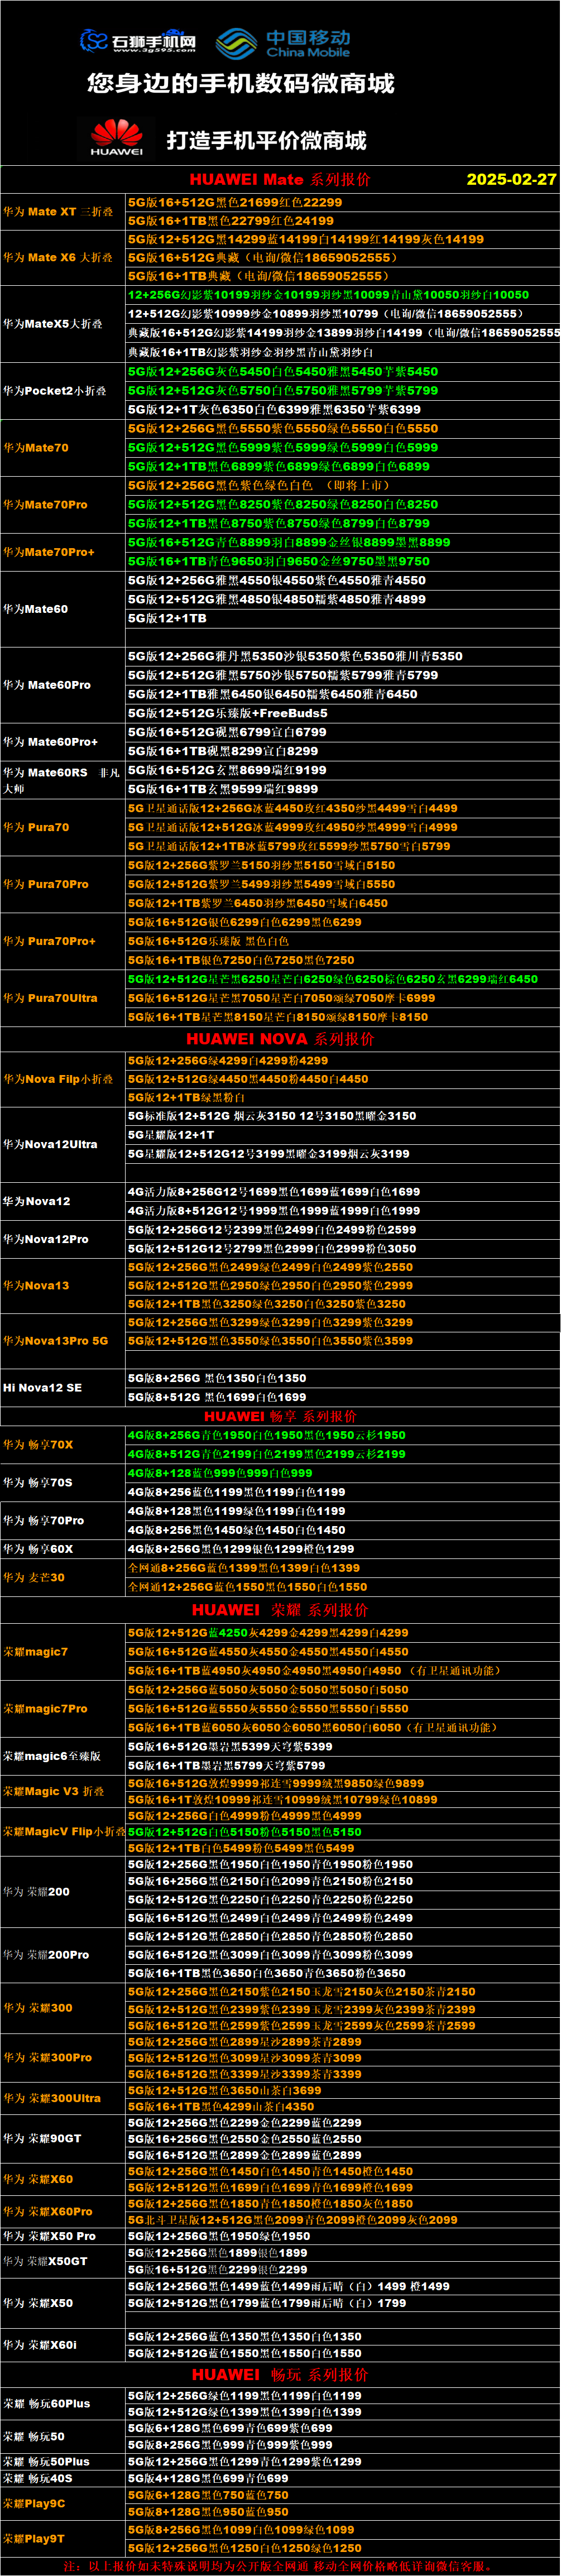The height and width of the screenshot is (2576, 561).
Task: Click the 打造手机平价微商城 banner text
Action: coord(266,140)
